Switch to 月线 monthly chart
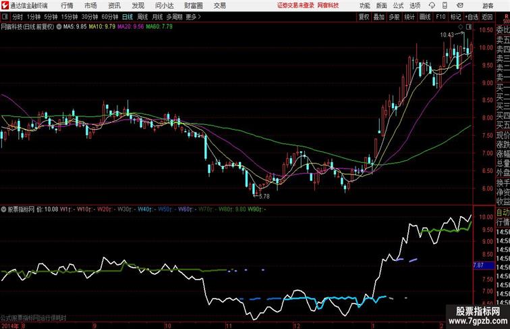This screenshot has width=510, height=329. [157, 17]
